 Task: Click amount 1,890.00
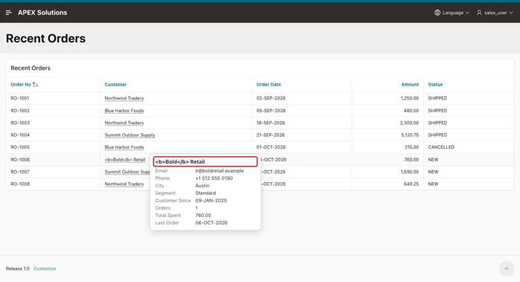pyautogui.click(x=410, y=171)
